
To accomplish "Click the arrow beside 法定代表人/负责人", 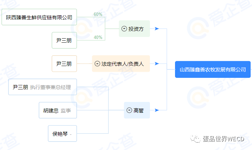I will (157, 64).
